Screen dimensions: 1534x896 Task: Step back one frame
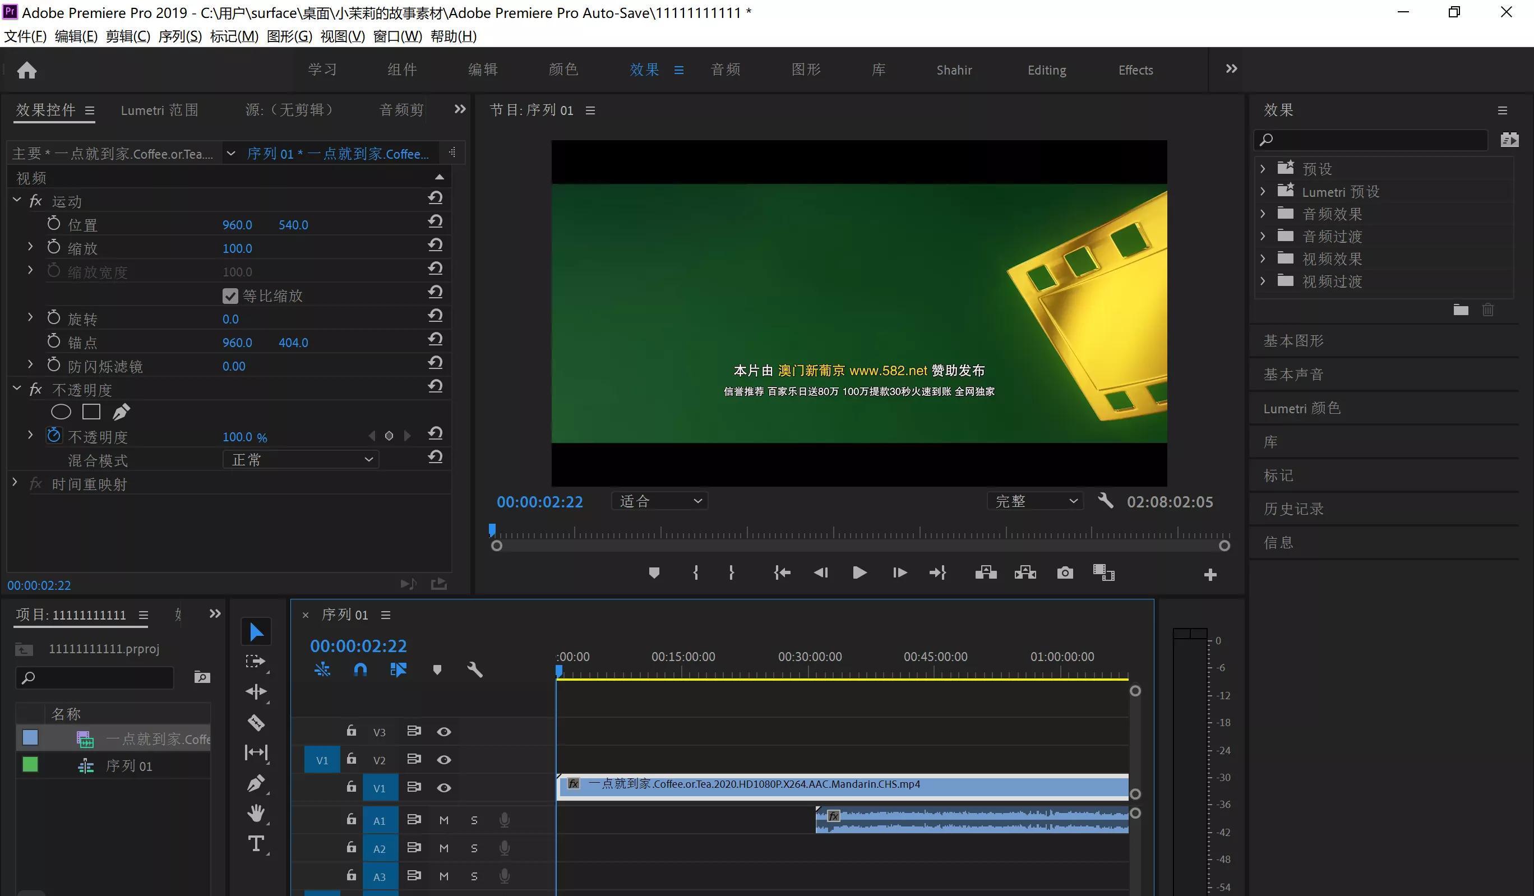(x=821, y=573)
